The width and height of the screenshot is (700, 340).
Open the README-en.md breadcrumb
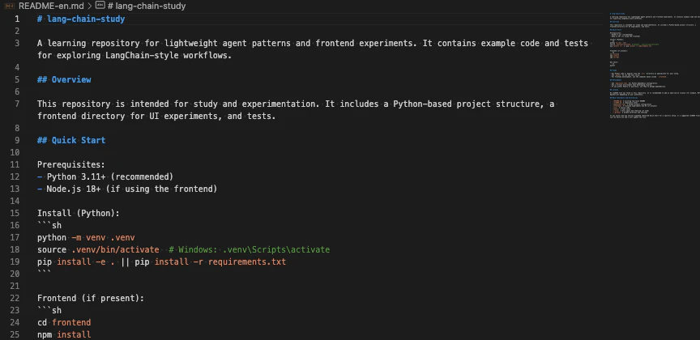click(50, 6)
